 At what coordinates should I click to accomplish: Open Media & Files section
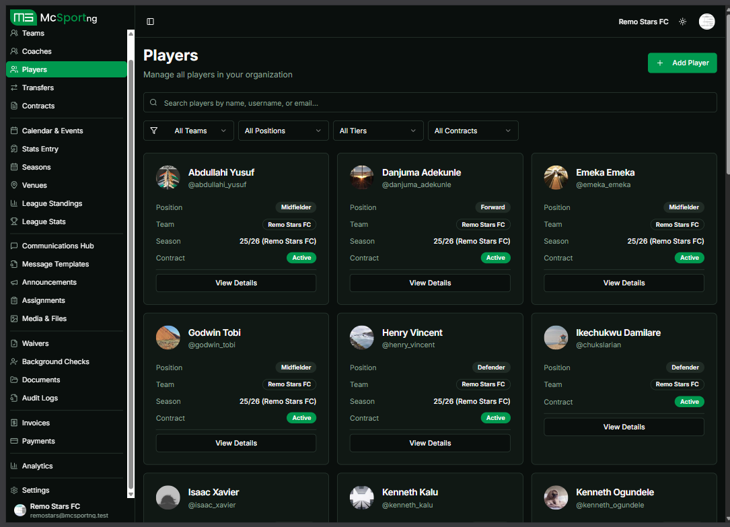[44, 318]
